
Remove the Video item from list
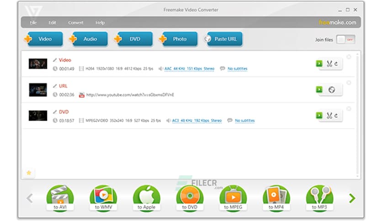[349, 57]
